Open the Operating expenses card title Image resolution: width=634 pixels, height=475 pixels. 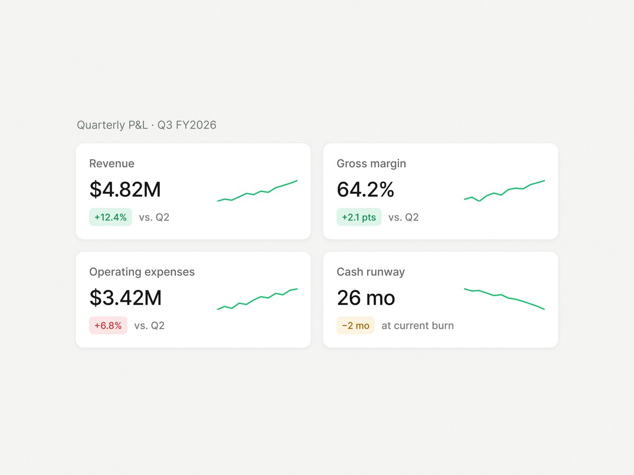142,272
